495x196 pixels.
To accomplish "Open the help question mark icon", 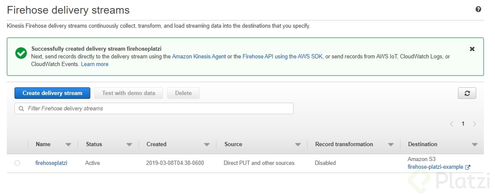I will coord(478,9).
